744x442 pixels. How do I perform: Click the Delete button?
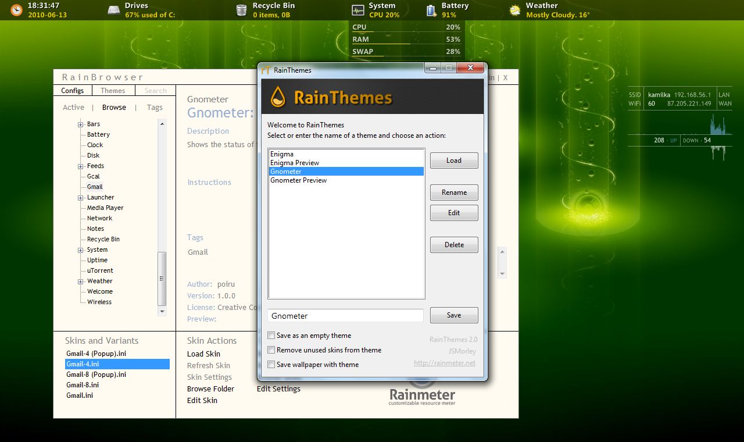tap(454, 245)
